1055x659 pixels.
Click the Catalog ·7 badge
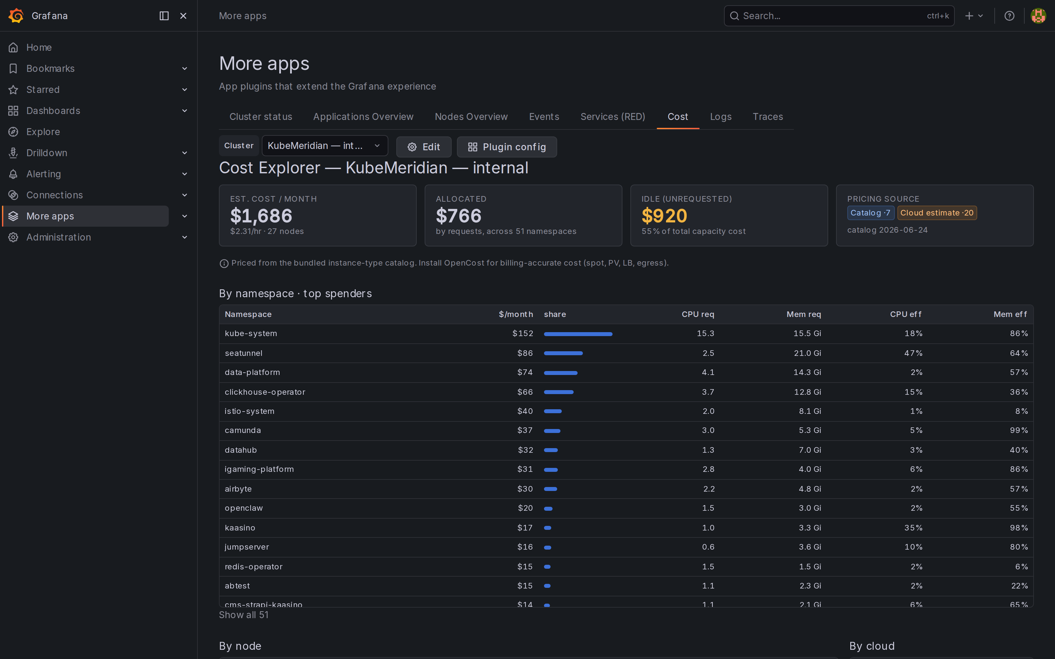[x=871, y=213]
